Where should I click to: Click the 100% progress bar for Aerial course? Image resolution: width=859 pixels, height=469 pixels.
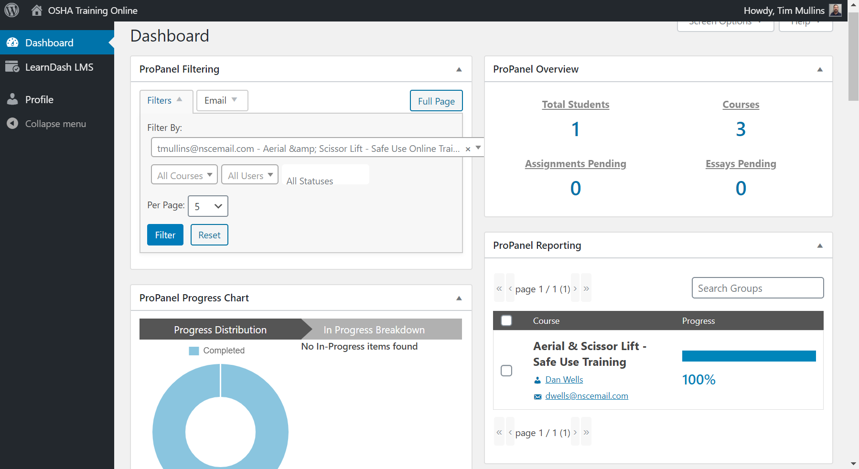pos(749,356)
